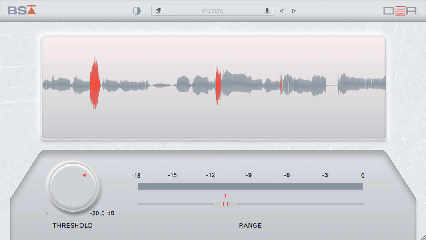
Task: Click the -20.0 dB threshold value
Action: [x=102, y=214]
